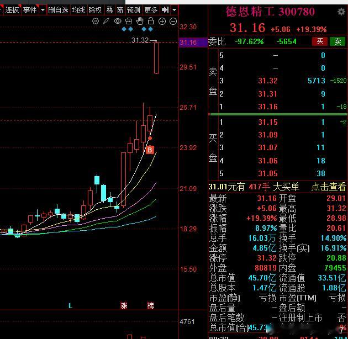Zoom in with plus circle icon

click(162, 22)
